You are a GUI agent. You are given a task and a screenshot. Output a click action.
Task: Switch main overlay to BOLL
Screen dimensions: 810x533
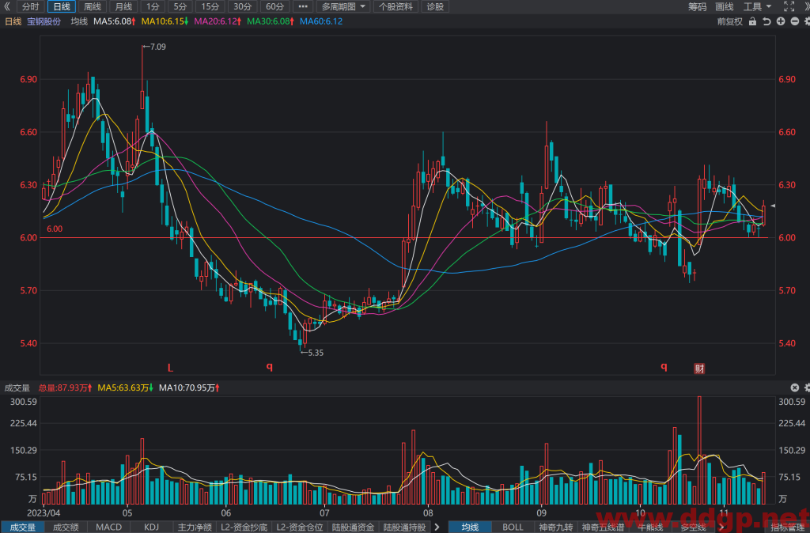pyautogui.click(x=513, y=527)
